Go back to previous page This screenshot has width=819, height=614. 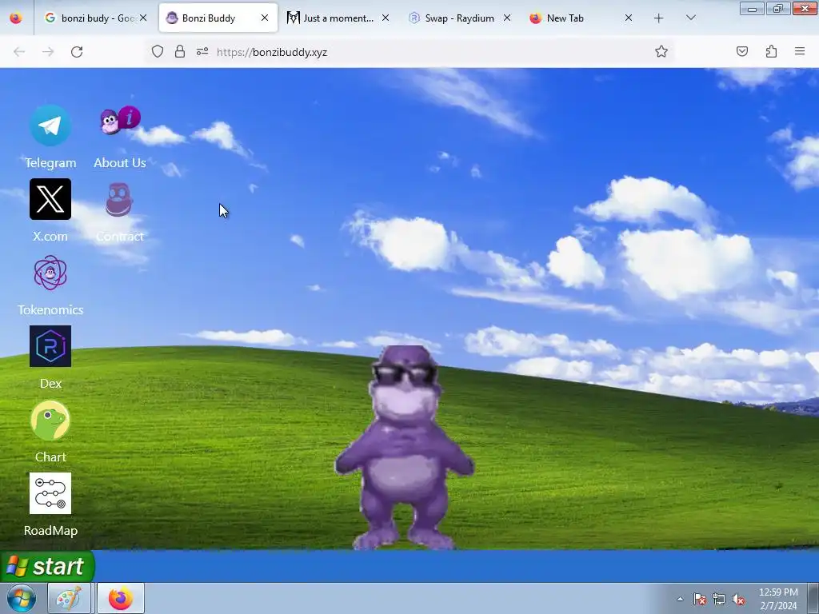pyautogui.click(x=19, y=52)
